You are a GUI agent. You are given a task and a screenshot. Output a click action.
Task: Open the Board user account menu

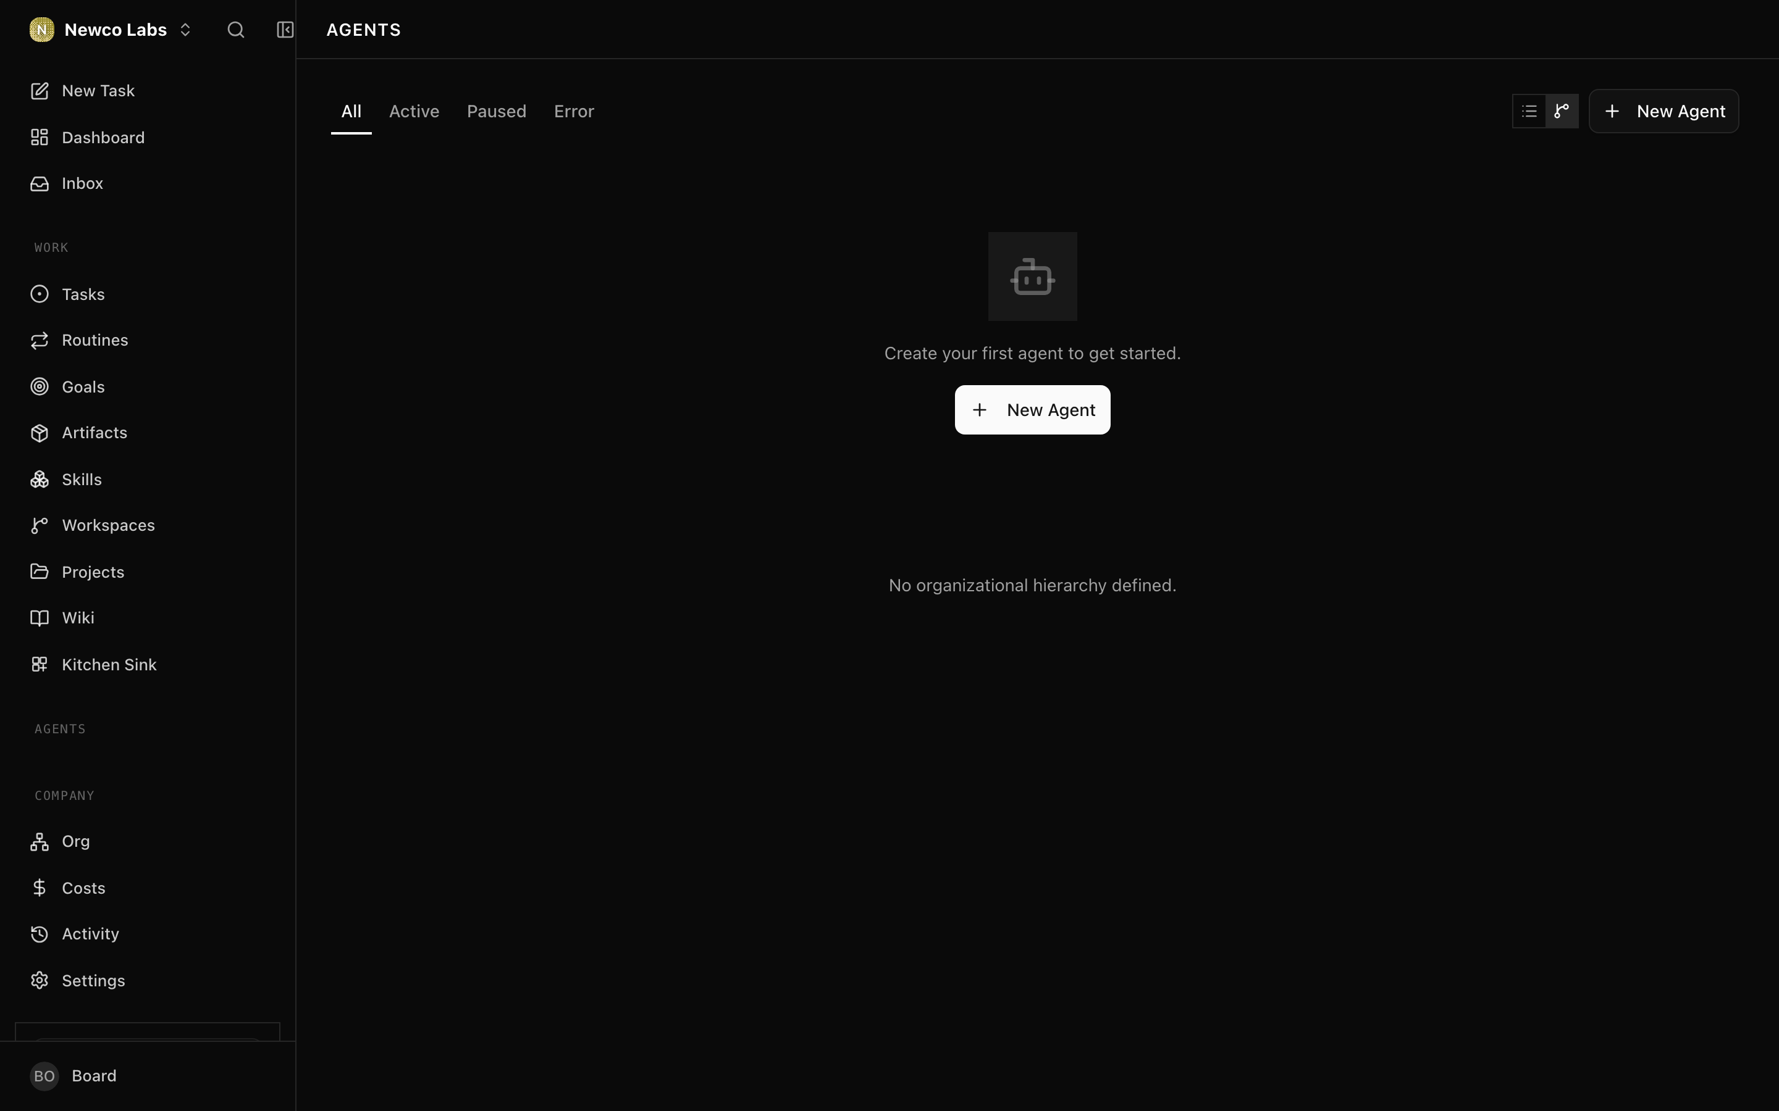pyautogui.click(x=147, y=1076)
